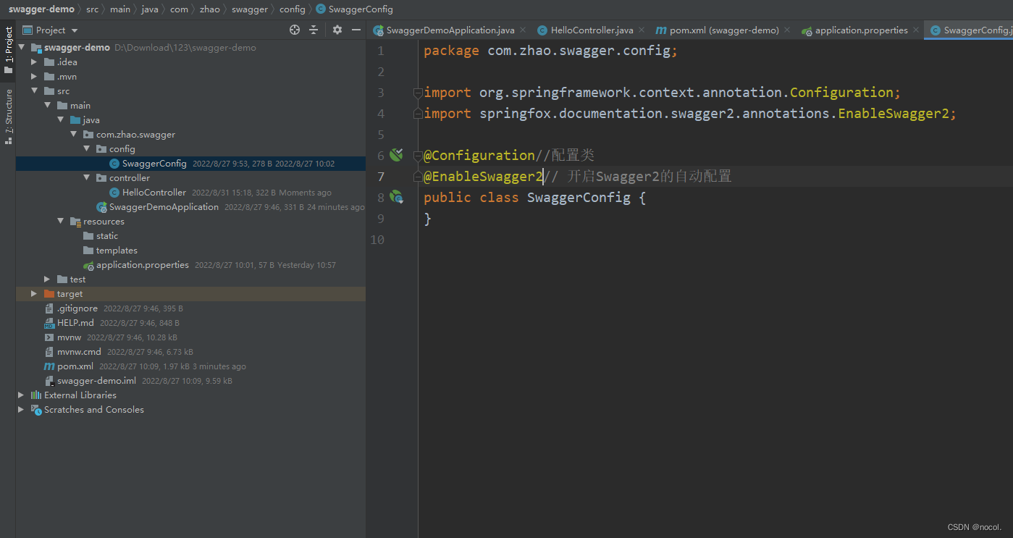This screenshot has height=538, width=1013.
Task: Expand Scratches and Consoles node
Action: click(x=21, y=410)
